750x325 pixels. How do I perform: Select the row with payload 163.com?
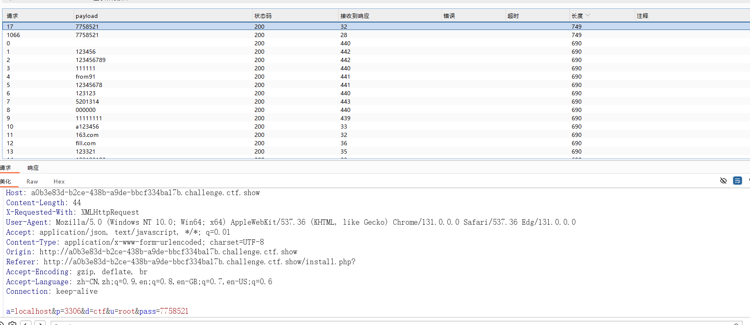pos(376,135)
